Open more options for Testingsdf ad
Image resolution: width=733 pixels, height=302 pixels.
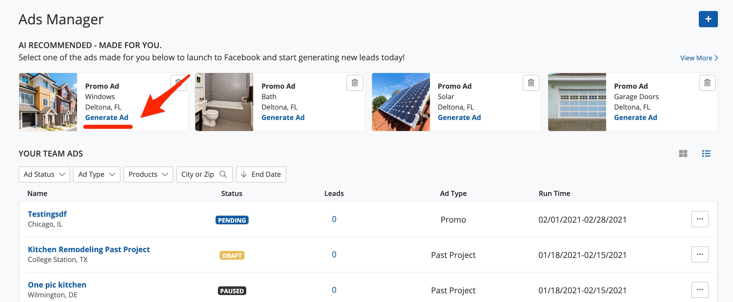click(x=700, y=219)
